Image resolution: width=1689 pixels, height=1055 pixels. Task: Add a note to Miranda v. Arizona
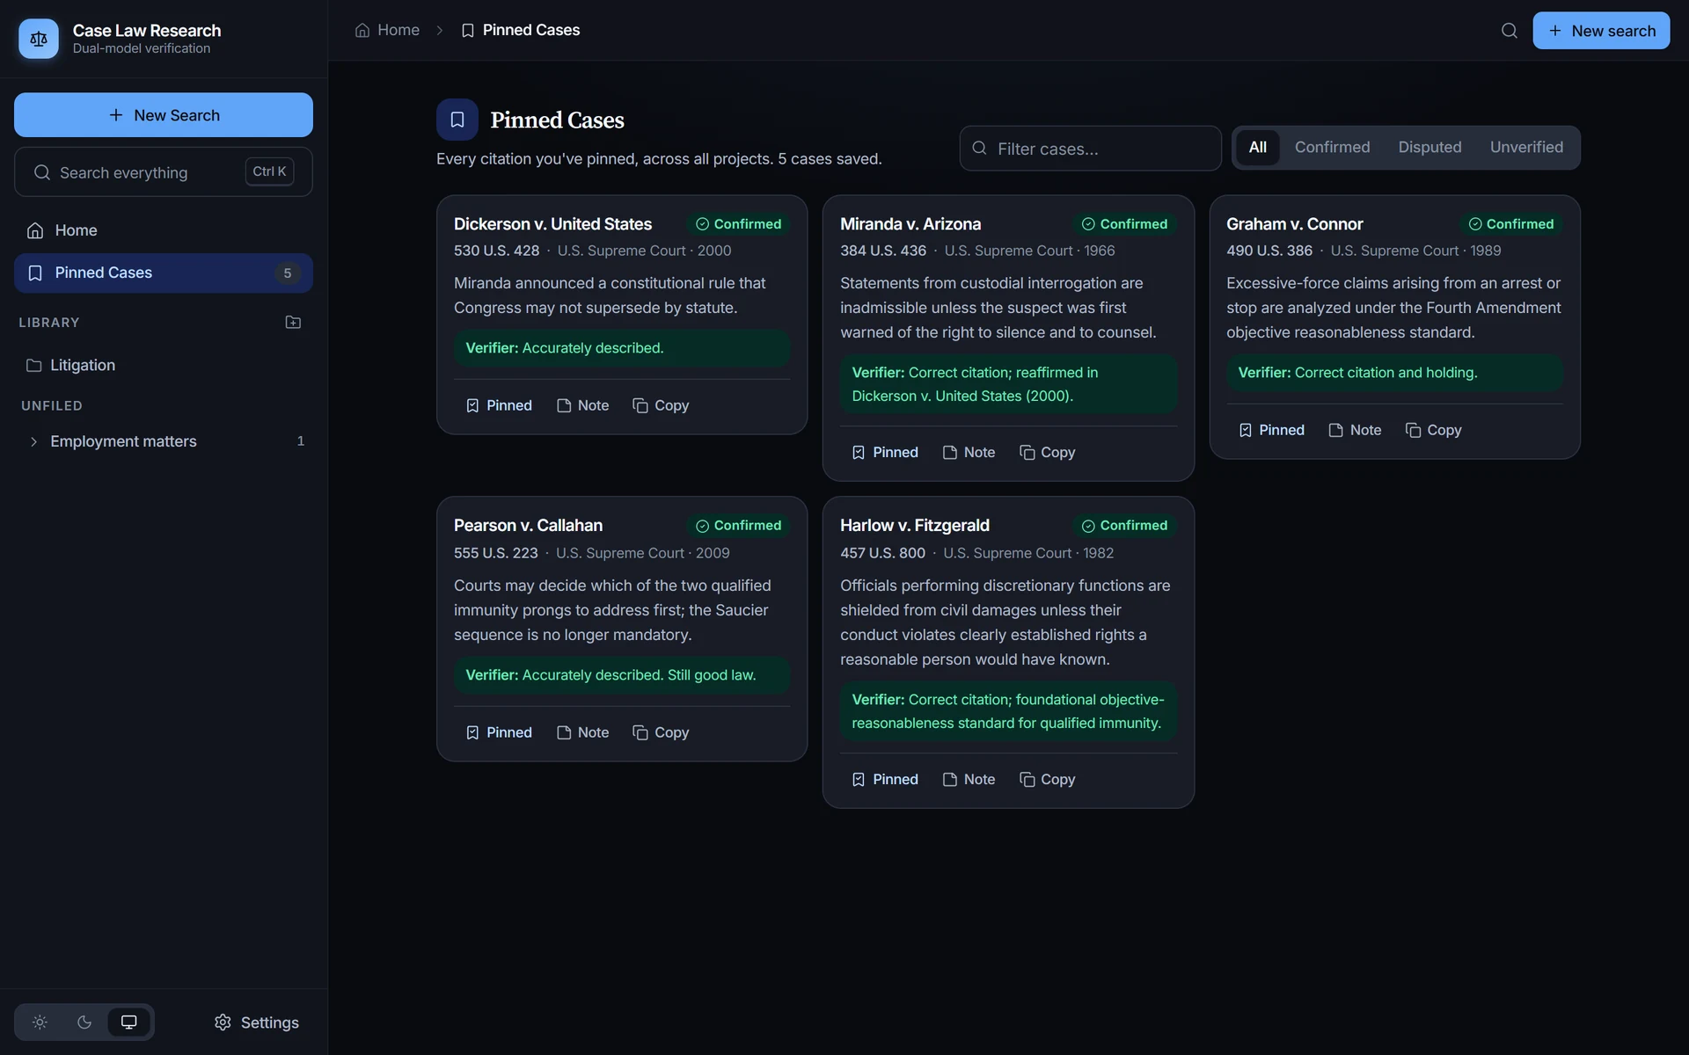pos(969,452)
